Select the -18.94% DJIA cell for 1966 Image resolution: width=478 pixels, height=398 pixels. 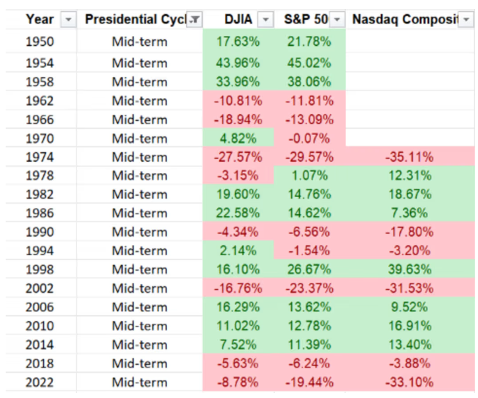238,119
